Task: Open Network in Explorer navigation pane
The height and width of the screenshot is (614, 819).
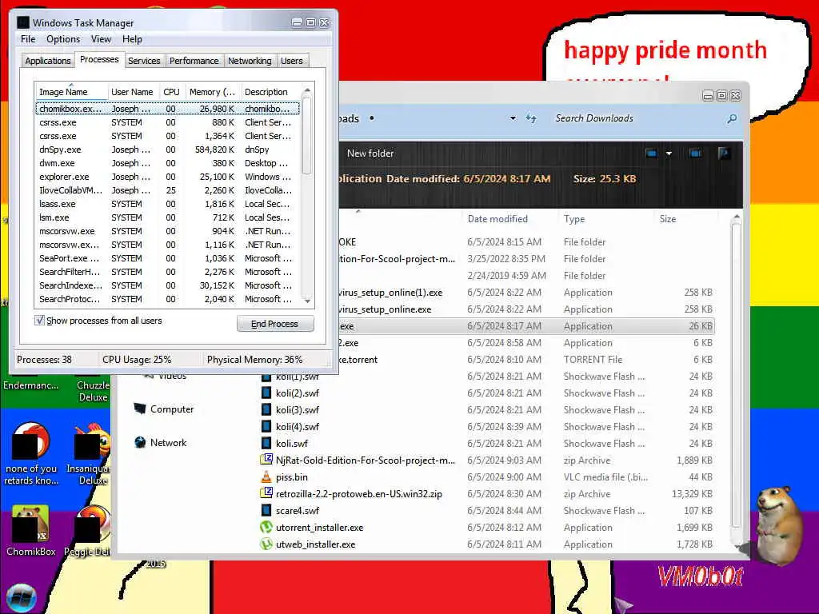Action: pos(161,443)
